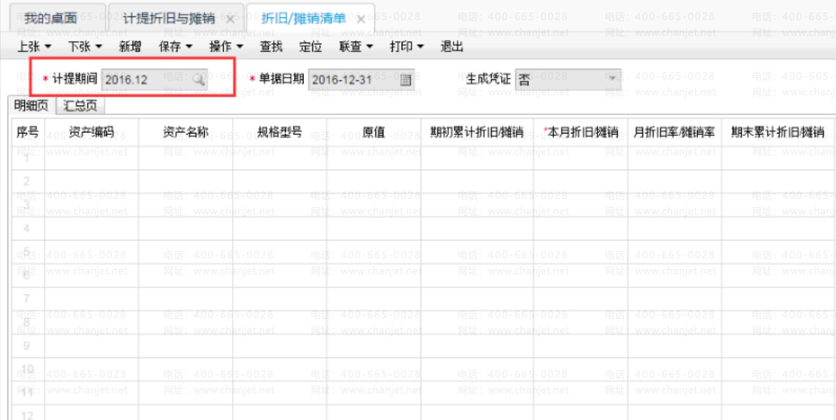Click the magnifier icon in 计提期间 field

[199, 80]
